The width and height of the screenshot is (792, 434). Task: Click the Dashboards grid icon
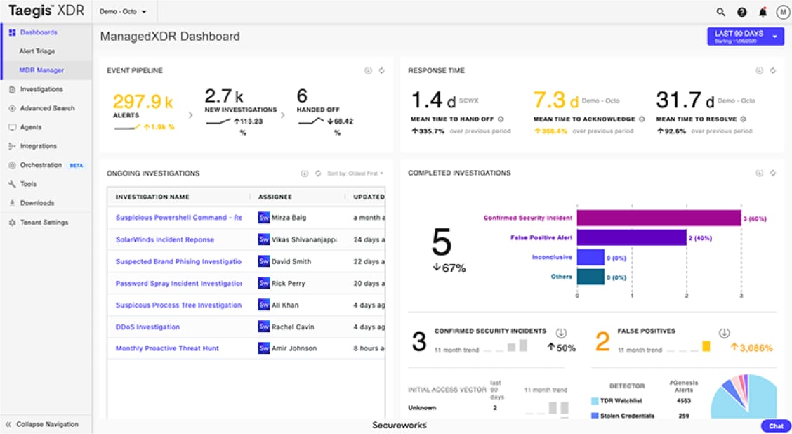click(x=12, y=32)
